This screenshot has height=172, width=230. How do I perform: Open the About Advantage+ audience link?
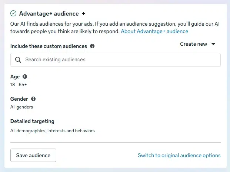(x=154, y=31)
